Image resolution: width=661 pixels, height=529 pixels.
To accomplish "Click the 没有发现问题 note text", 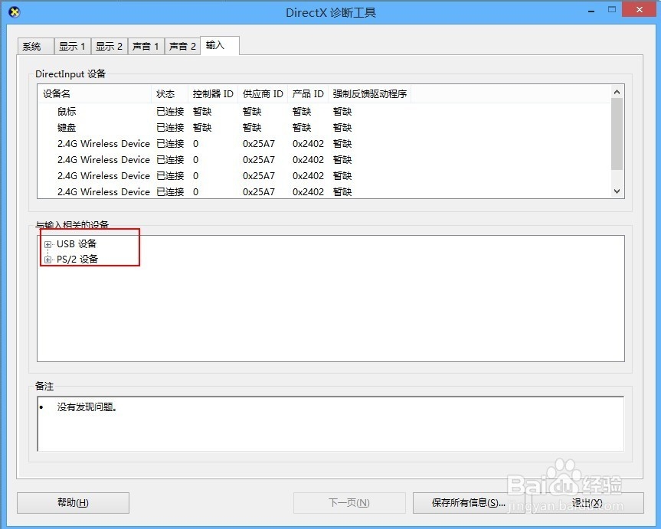I will coord(87,407).
